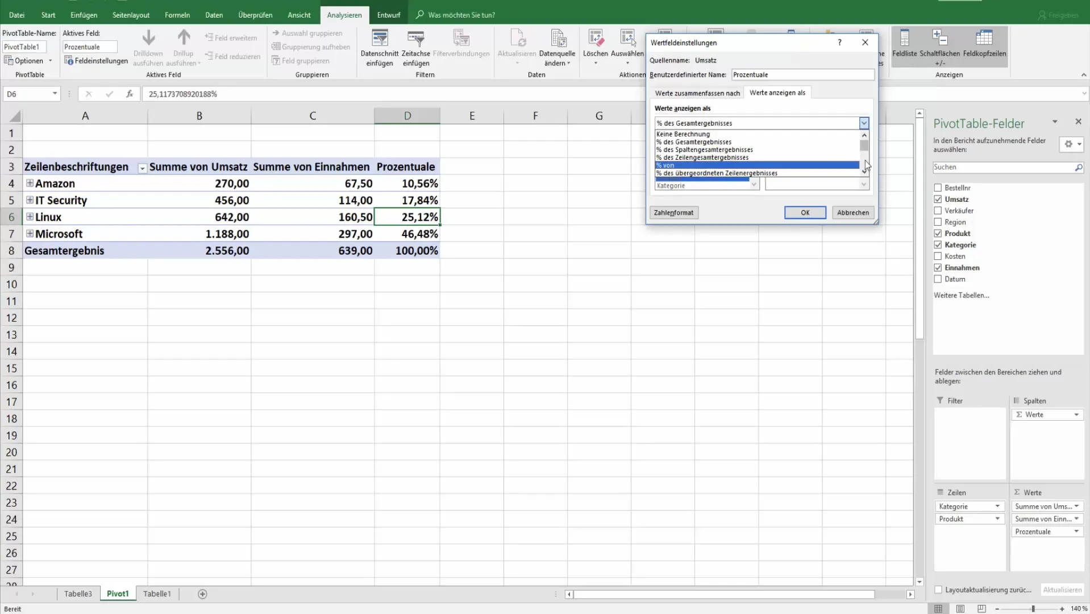
Task: Click the Drillup ausführen arrow icon
Action: 184,38
